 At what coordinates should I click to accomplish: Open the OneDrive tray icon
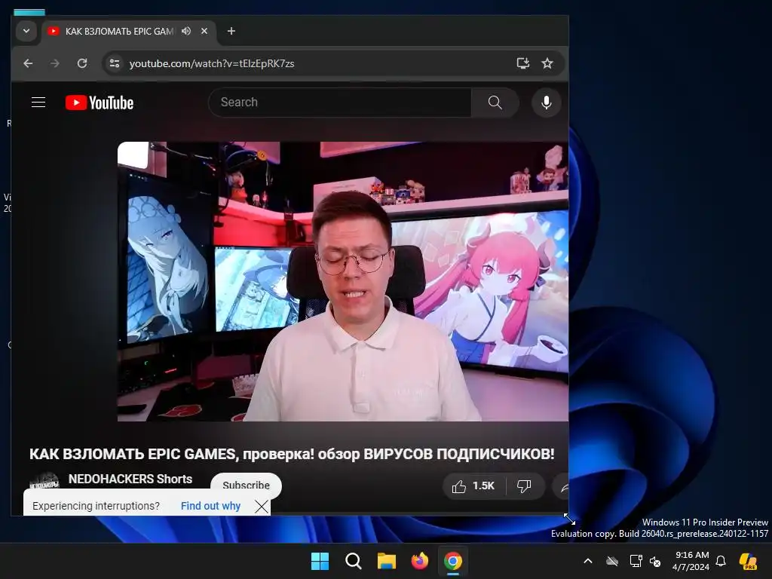pos(612,561)
